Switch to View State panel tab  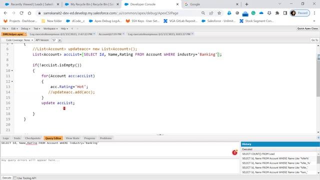click(72, 138)
